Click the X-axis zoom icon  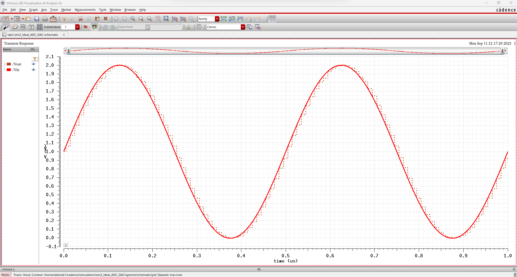[x=175, y=19]
